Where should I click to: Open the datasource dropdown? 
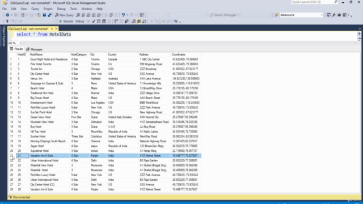click(322, 15)
